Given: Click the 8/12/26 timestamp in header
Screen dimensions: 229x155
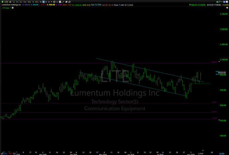Looking at the screenshot, I should tap(214, 5).
